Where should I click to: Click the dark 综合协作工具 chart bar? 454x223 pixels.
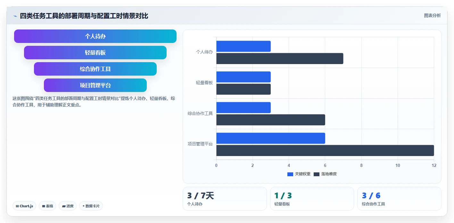click(x=271, y=120)
